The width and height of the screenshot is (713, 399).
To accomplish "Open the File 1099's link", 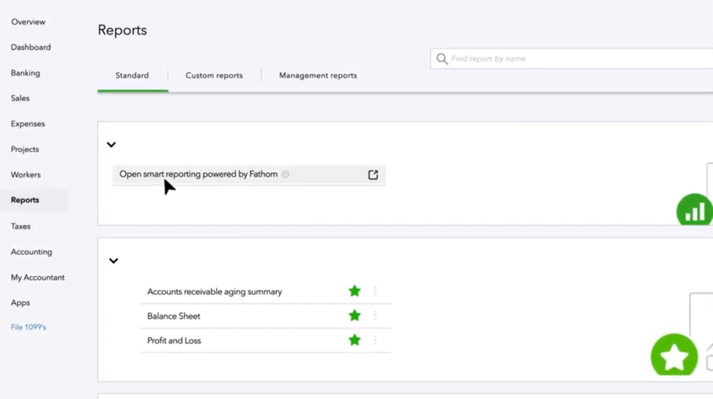I will [x=28, y=327].
